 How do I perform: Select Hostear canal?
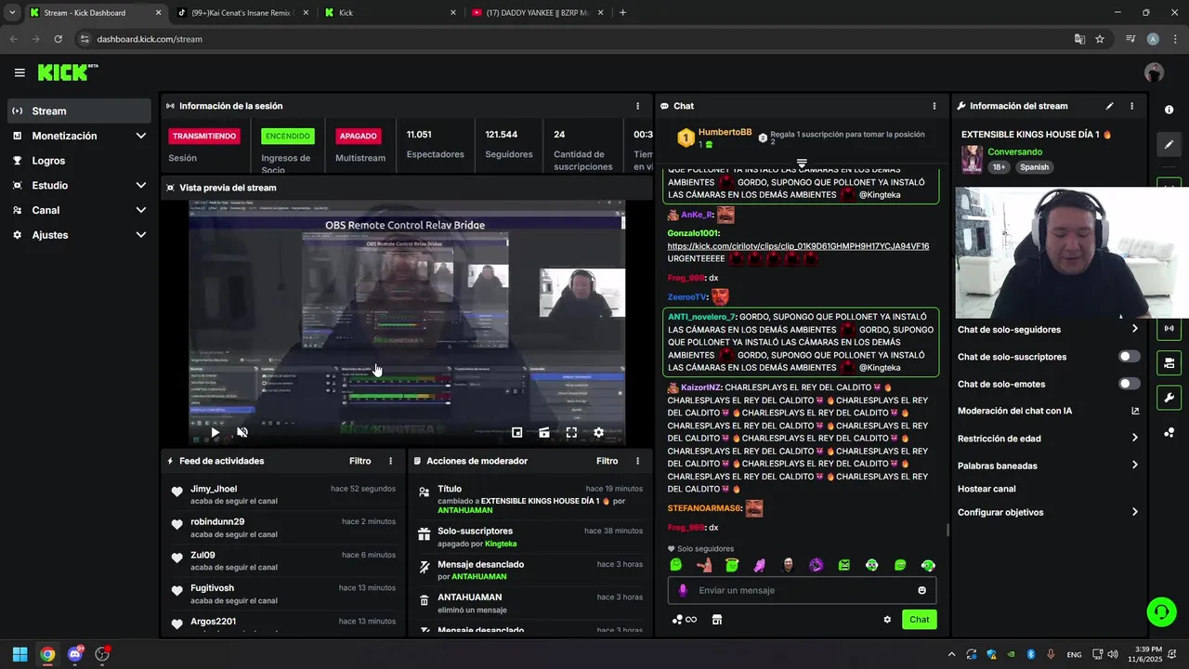(986, 489)
